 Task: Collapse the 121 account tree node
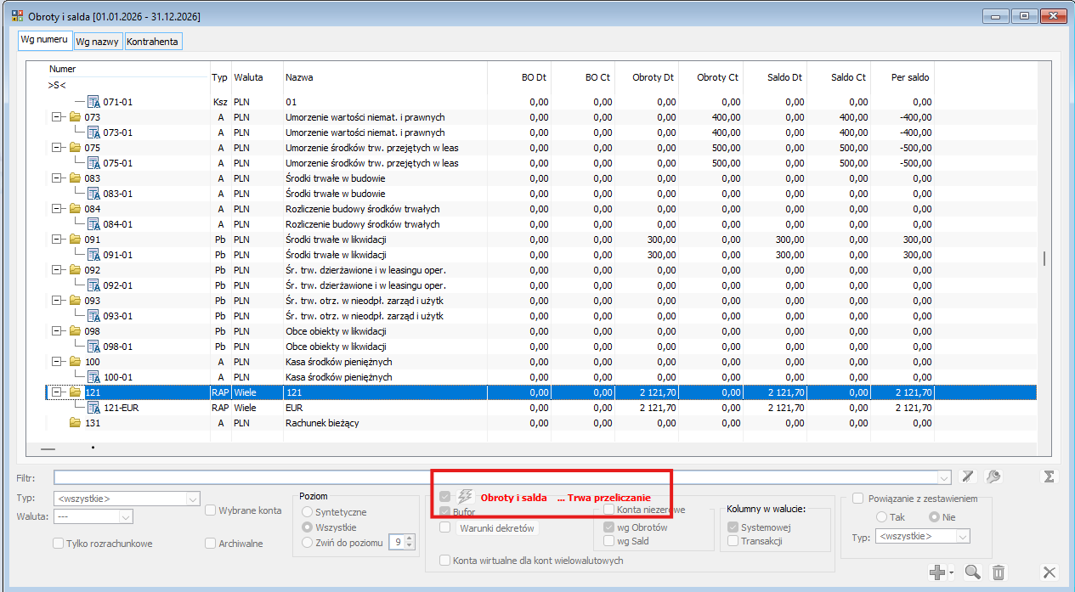pyautogui.click(x=57, y=392)
